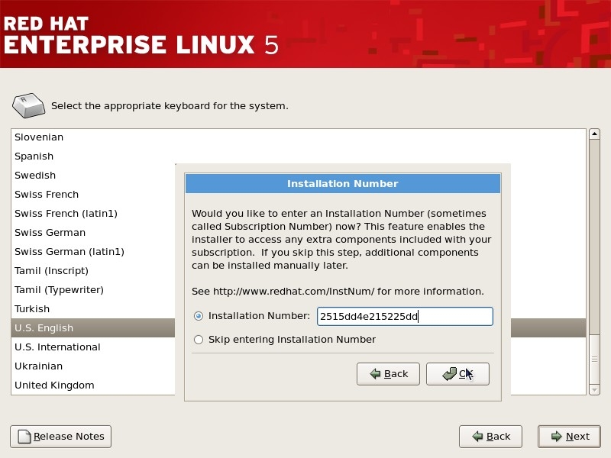
Task: Select Swiss German (latin1) layout
Action: [93, 252]
